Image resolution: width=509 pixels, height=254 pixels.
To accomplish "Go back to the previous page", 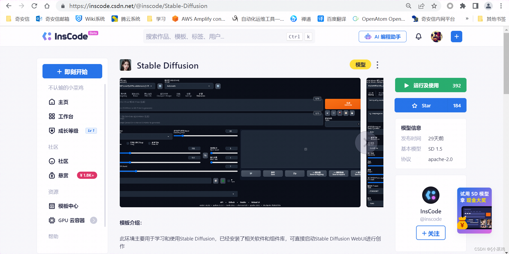I will click(x=9, y=6).
